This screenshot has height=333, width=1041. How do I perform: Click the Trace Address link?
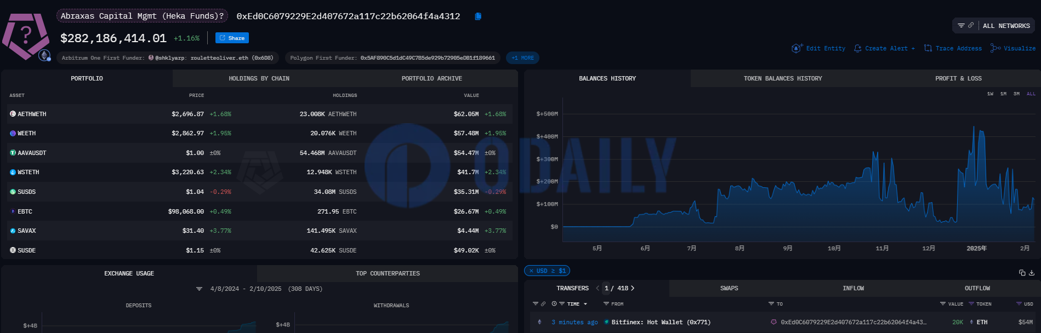pos(958,48)
